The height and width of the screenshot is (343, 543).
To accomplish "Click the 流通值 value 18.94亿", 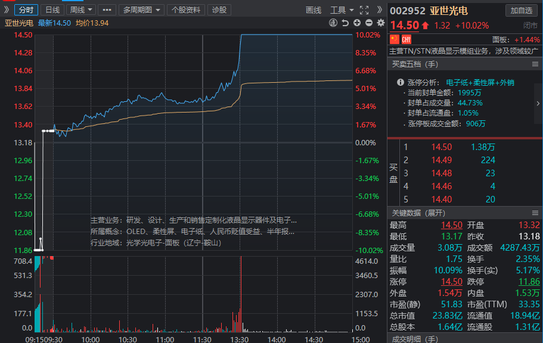I will pyautogui.click(x=525, y=316).
